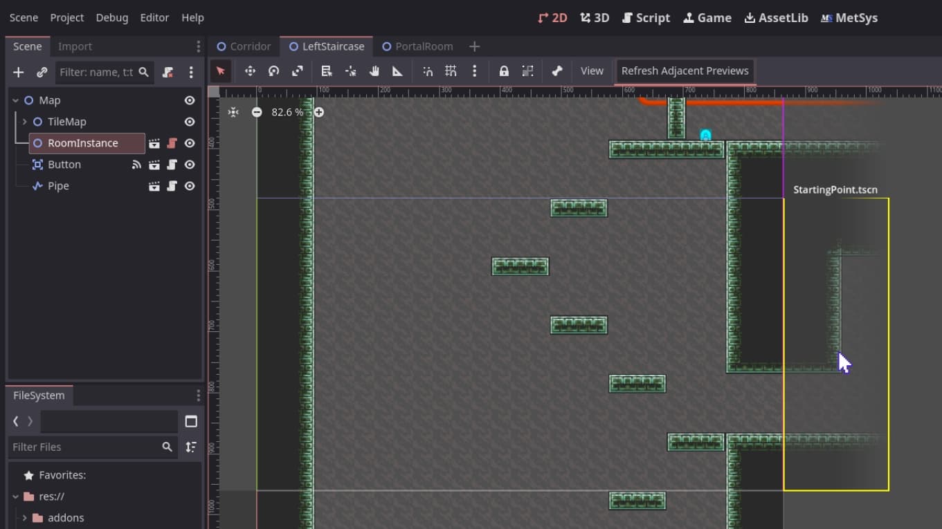Select the Ruler tool
Image resolution: width=942 pixels, height=529 pixels.
397,71
